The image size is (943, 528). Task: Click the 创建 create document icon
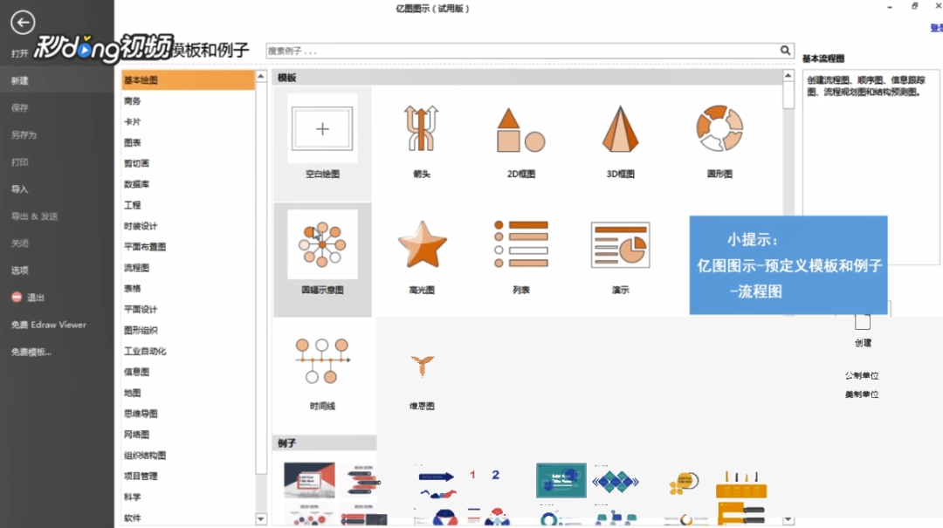[863, 322]
